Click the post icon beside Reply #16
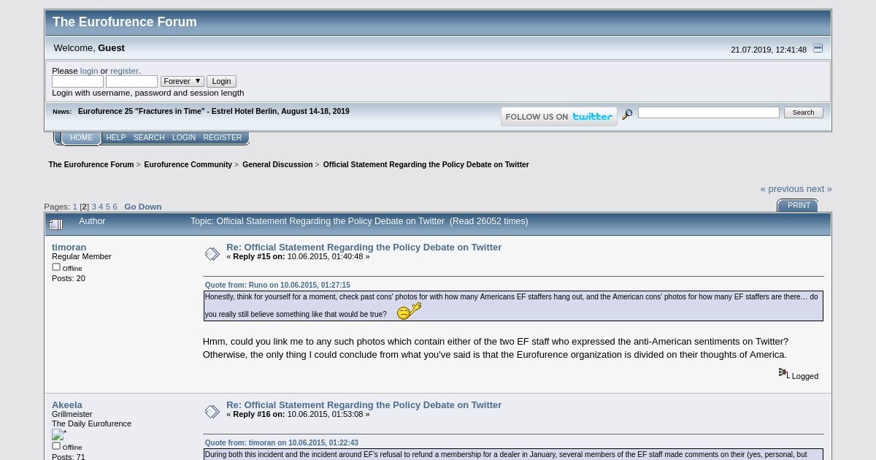 212,411
